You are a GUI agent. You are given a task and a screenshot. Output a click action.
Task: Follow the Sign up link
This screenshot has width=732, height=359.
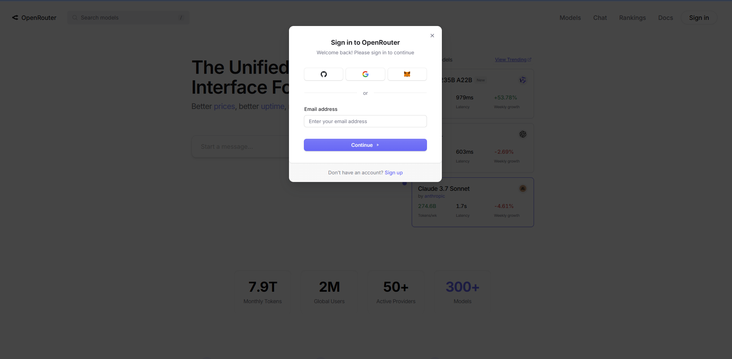[393, 173]
